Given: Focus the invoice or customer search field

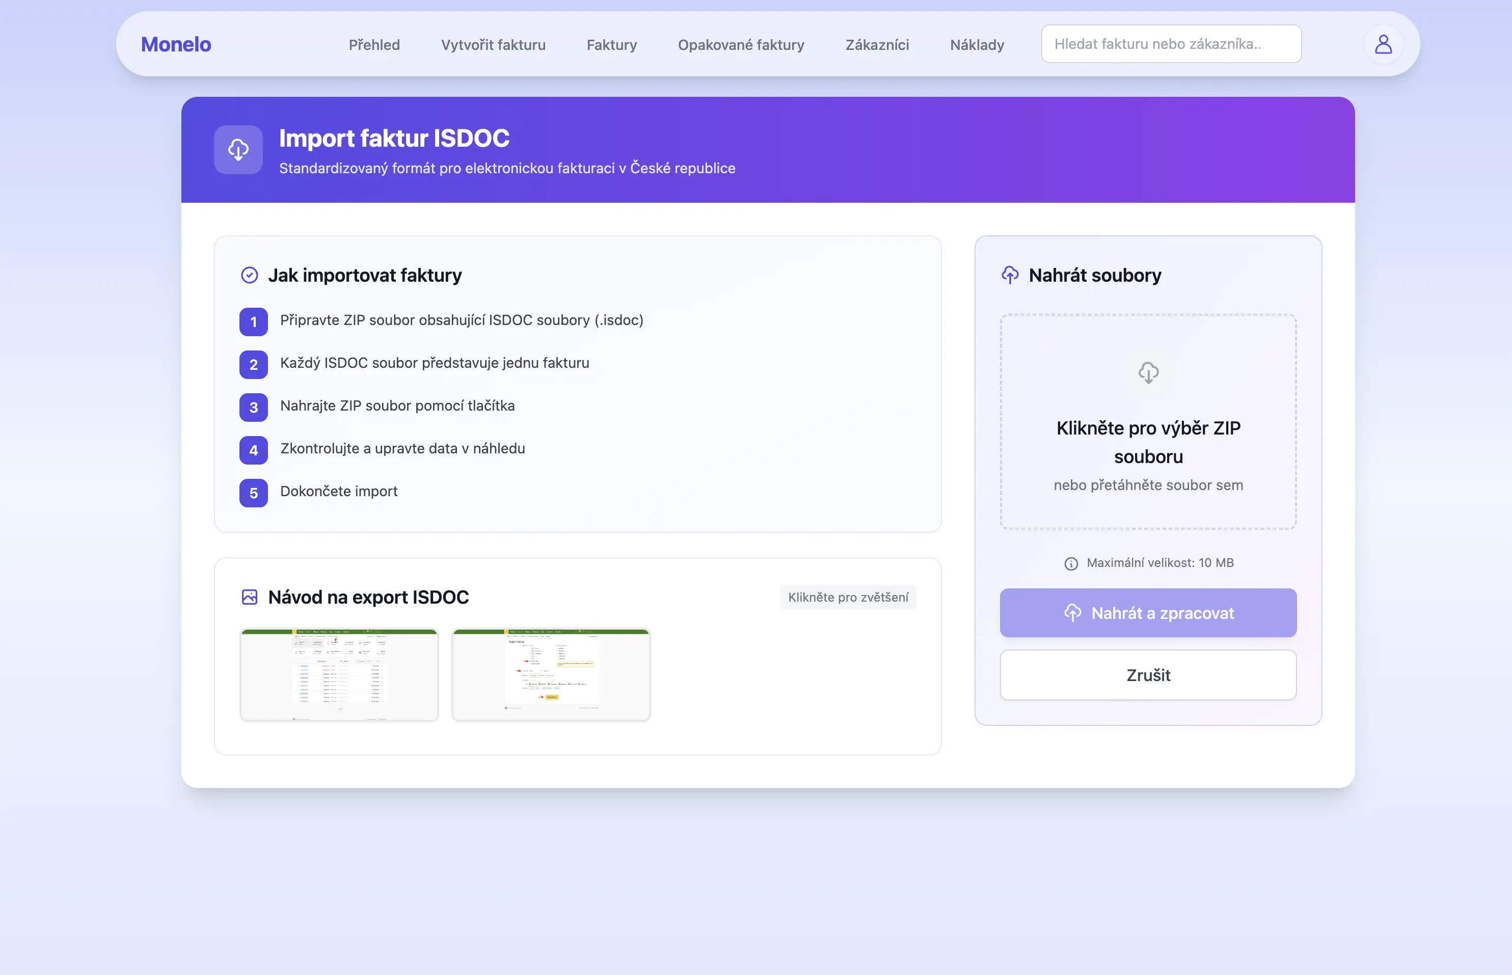Looking at the screenshot, I should click(1171, 44).
